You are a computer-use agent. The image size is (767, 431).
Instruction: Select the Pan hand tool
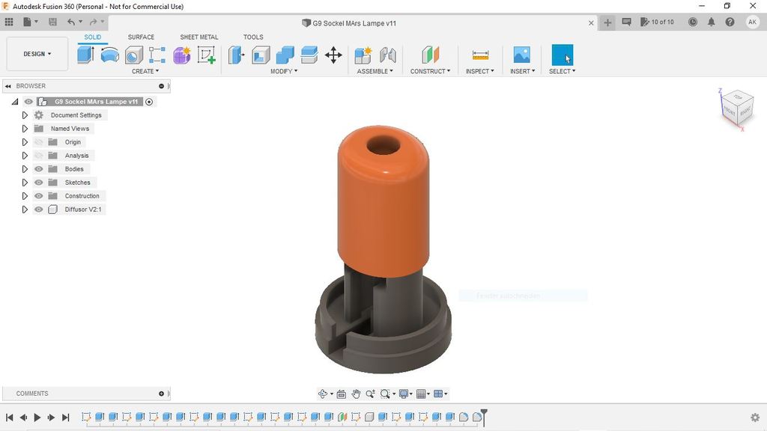(356, 394)
